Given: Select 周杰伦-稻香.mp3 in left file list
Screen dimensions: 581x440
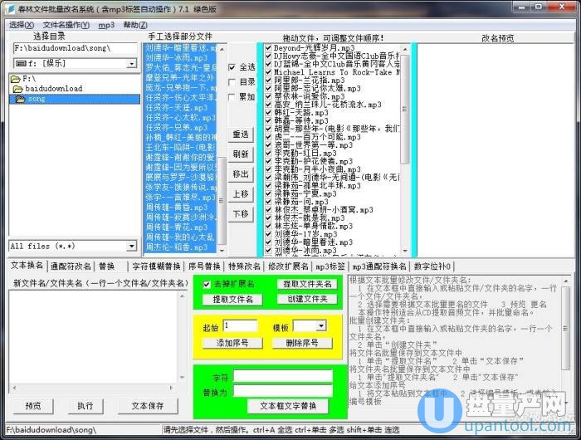Looking at the screenshot, I should point(180,247).
